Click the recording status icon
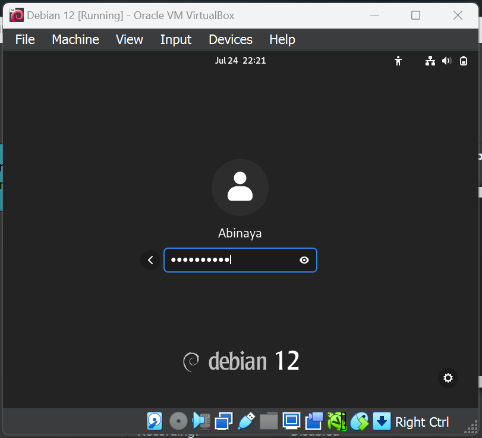Screen dimensions: 482x438 coord(314,421)
